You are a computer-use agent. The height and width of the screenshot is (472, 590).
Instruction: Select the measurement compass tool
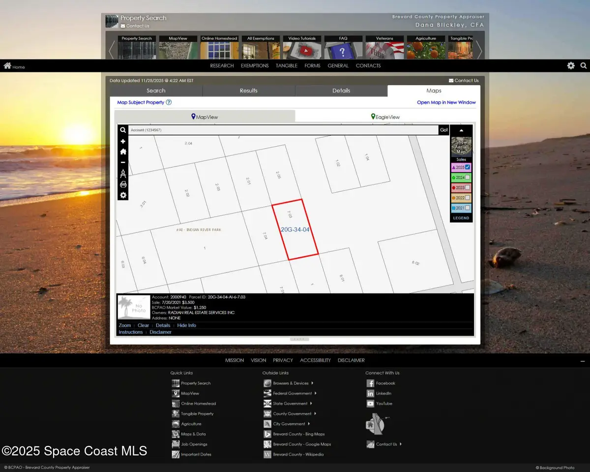[x=122, y=174]
